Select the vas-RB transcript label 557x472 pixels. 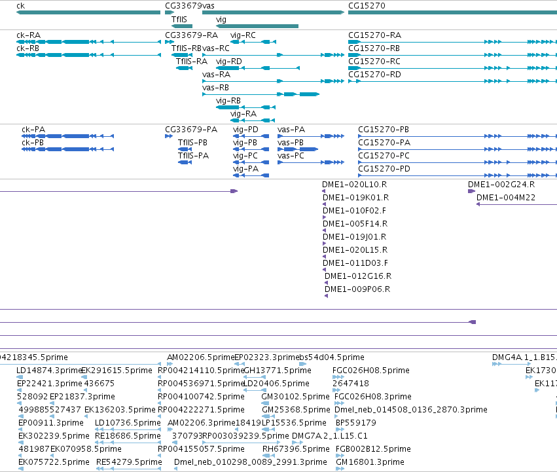click(x=215, y=88)
